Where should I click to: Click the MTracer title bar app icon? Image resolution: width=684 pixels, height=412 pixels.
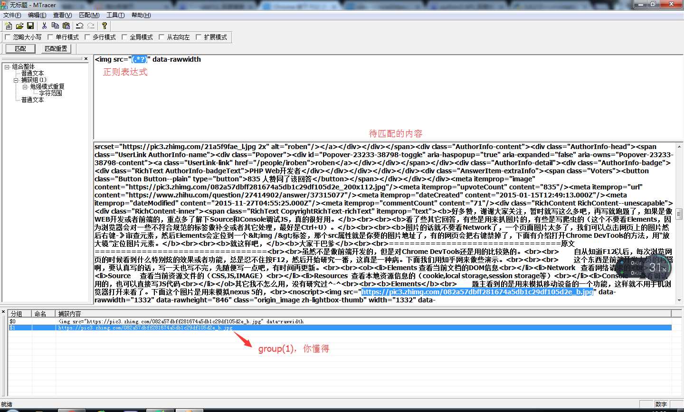5,5
